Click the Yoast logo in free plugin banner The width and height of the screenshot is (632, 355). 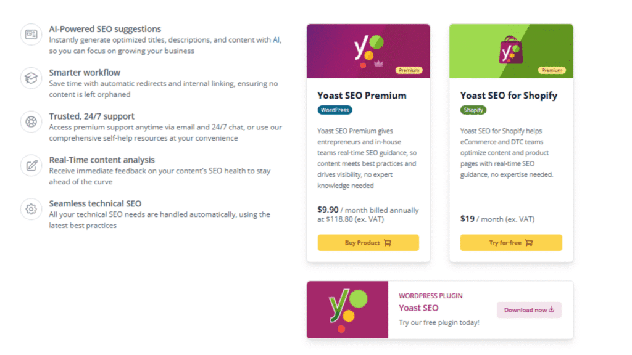tap(346, 308)
